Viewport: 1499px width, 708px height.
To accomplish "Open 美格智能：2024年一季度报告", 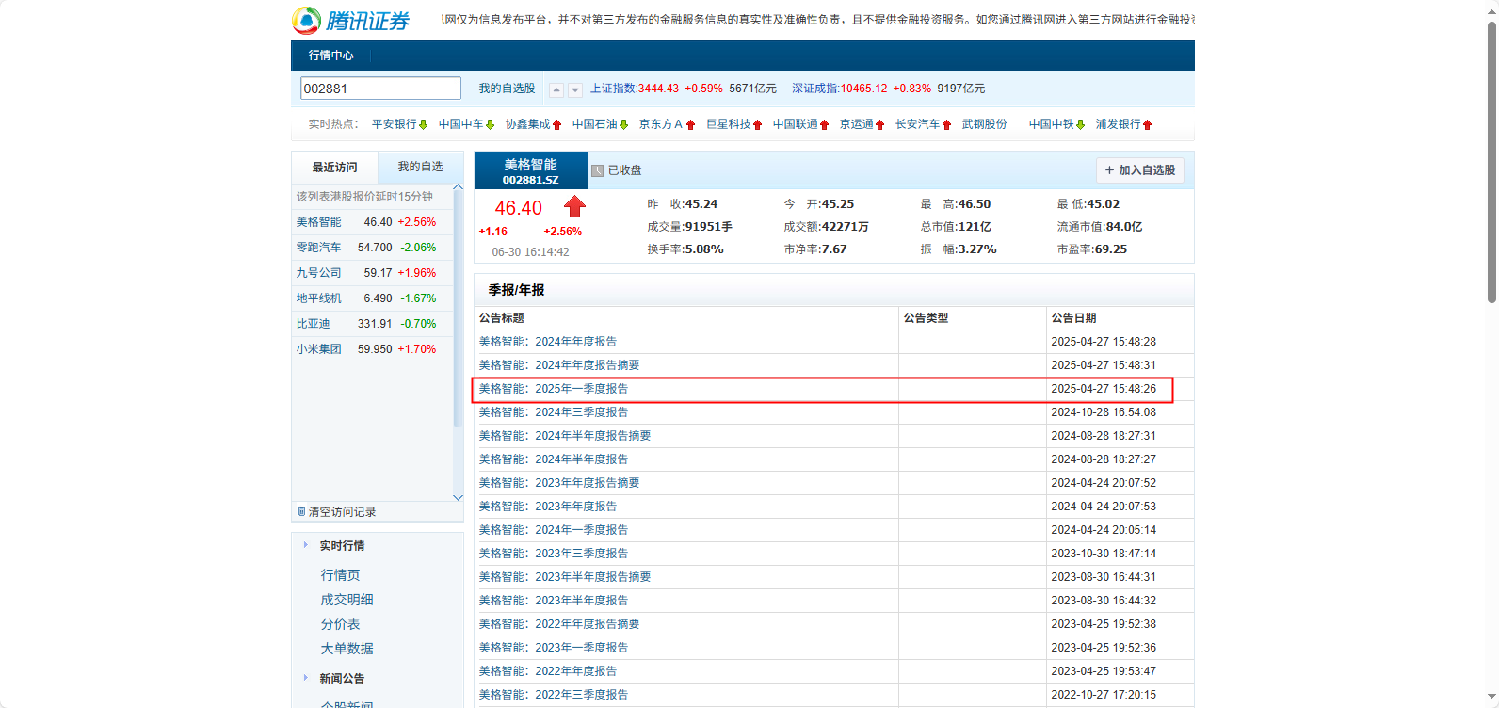I will point(554,530).
